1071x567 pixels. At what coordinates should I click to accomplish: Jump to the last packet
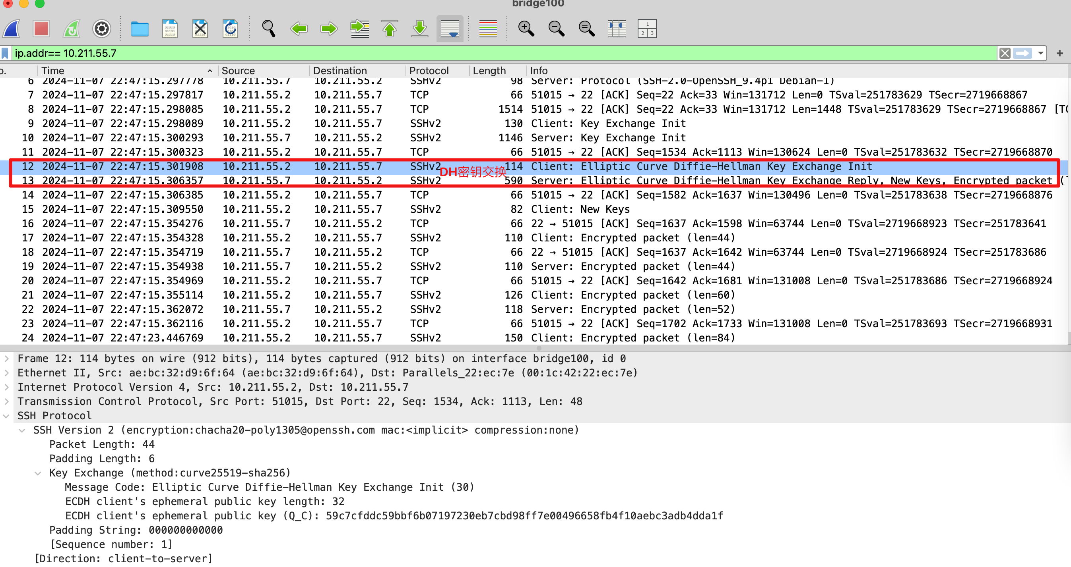420,29
